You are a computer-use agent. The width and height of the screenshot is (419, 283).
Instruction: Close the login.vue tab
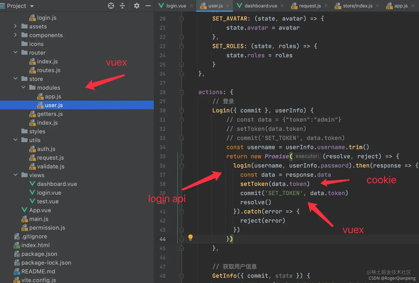pyautogui.click(x=191, y=6)
